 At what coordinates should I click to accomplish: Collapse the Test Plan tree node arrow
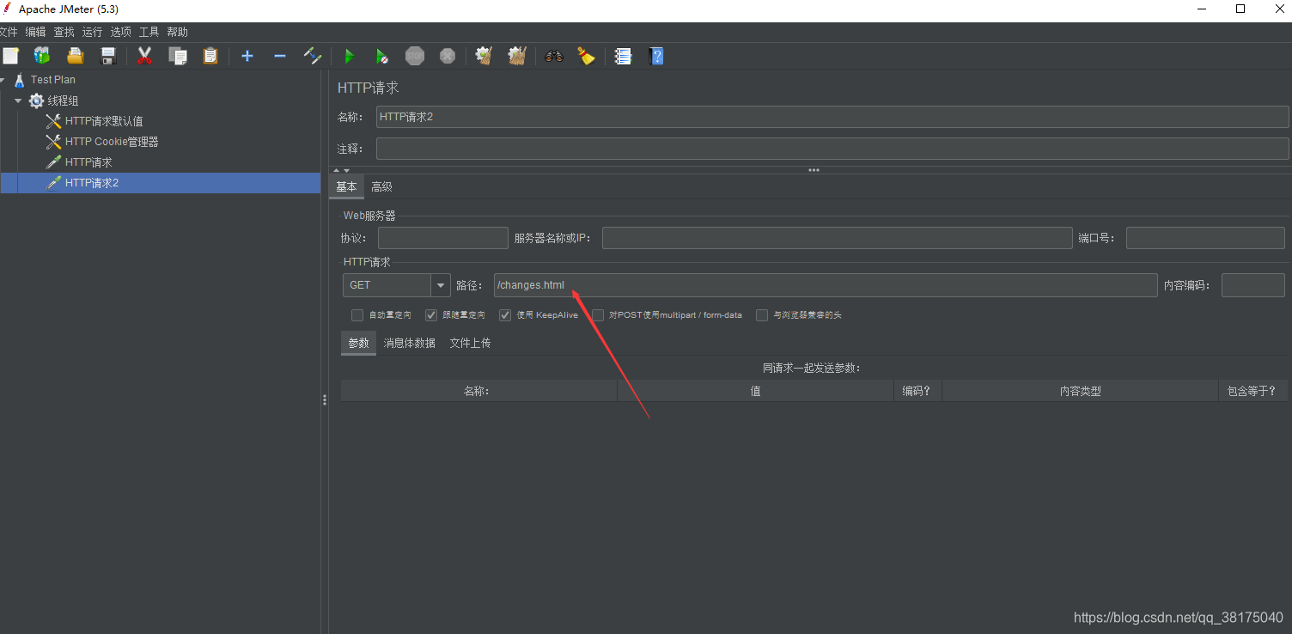coord(3,80)
